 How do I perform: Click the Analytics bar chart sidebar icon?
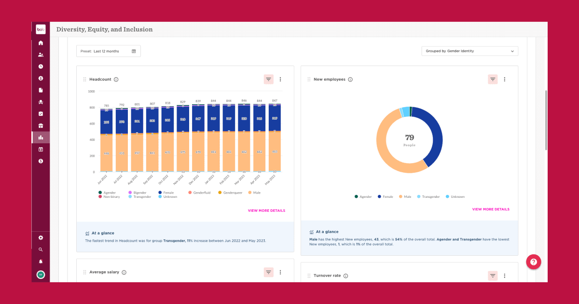coord(41,137)
